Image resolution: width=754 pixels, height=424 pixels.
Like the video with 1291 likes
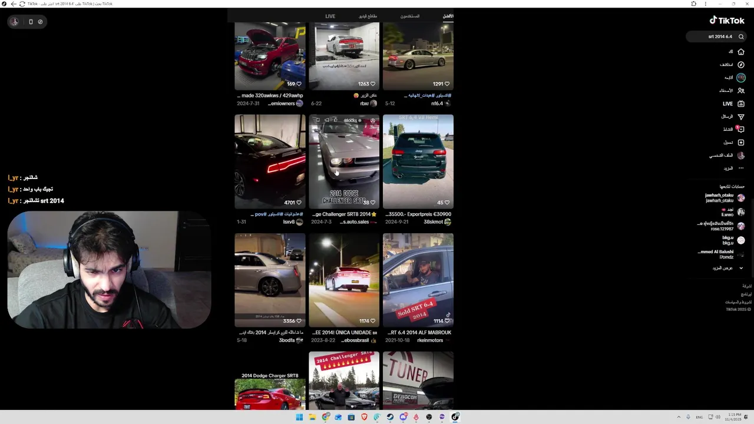click(447, 84)
